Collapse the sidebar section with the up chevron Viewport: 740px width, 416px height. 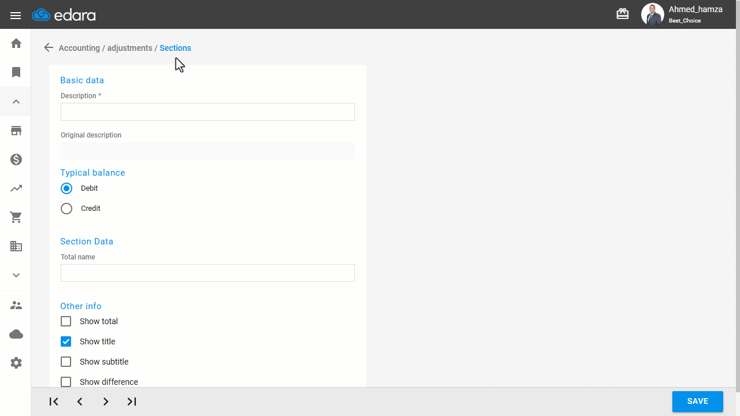[x=16, y=102]
